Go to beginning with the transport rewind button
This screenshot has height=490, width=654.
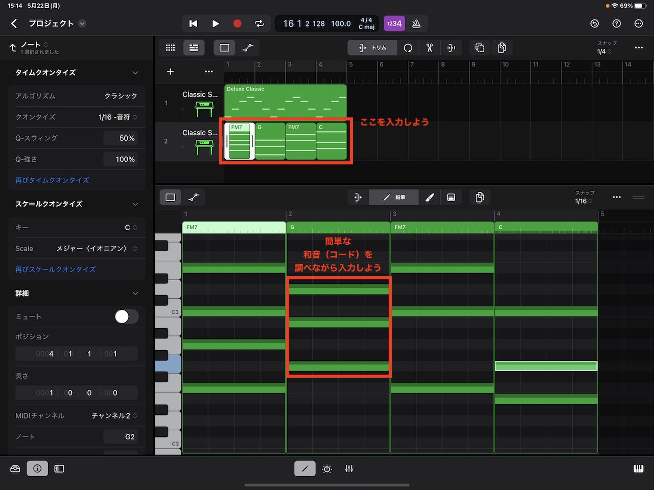[193, 23]
